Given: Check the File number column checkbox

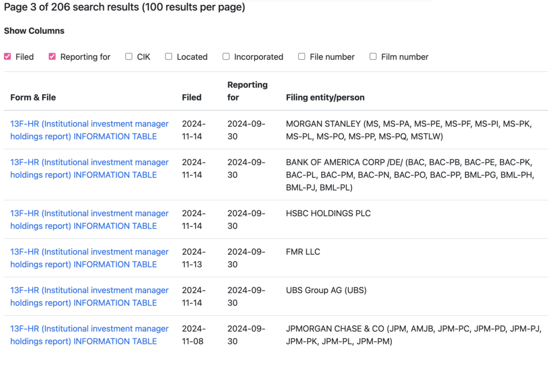Looking at the screenshot, I should point(302,57).
